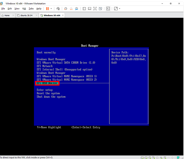Close the Ubuntu 20.04 tab

point(36,15)
